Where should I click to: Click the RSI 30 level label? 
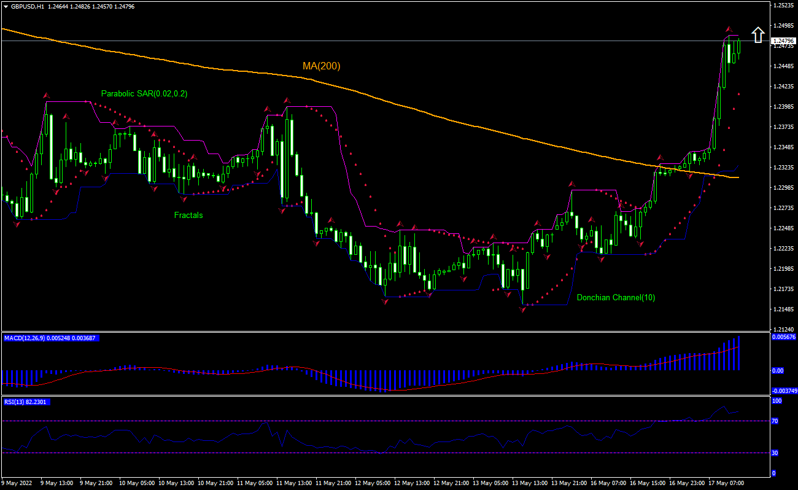click(775, 453)
